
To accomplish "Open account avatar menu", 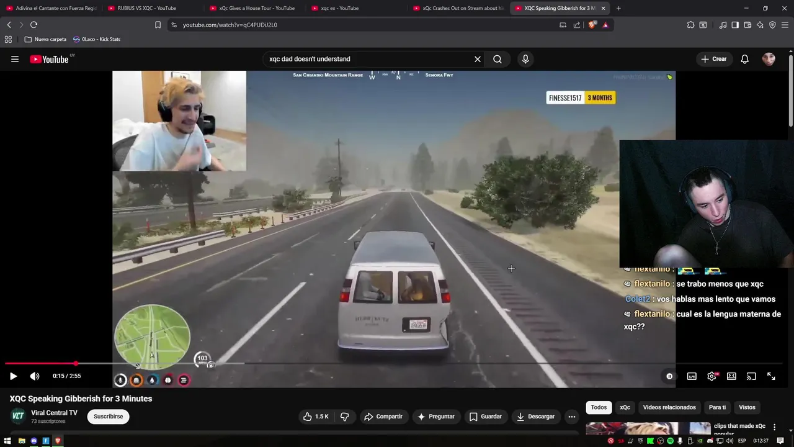I will pyautogui.click(x=769, y=59).
